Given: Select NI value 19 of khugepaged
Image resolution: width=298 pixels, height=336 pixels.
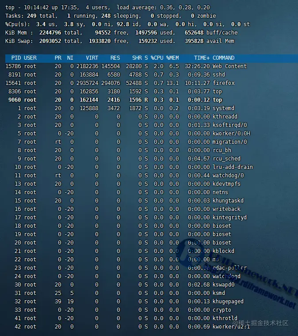Looking at the screenshot, I should [70, 301].
